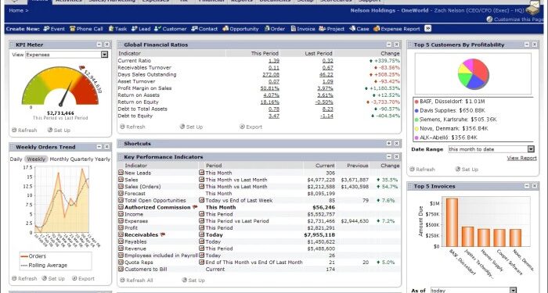The image size is (548, 293).
Task: Minimize Top 5 Customers By Profitability portlet
Action: [x=527, y=45]
